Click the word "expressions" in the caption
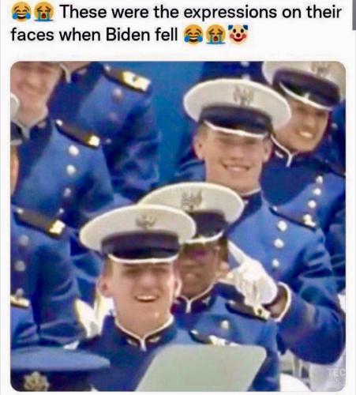This screenshot has width=356, height=395. (230, 13)
